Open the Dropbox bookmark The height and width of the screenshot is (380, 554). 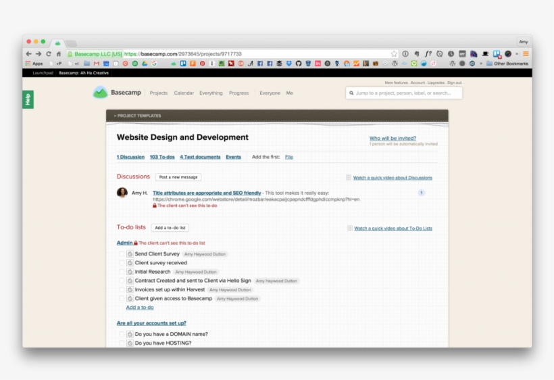click(x=288, y=64)
